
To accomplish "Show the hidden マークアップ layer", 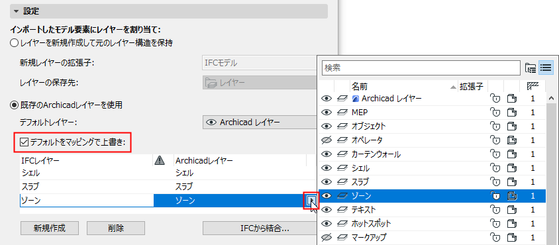I will [327, 237].
